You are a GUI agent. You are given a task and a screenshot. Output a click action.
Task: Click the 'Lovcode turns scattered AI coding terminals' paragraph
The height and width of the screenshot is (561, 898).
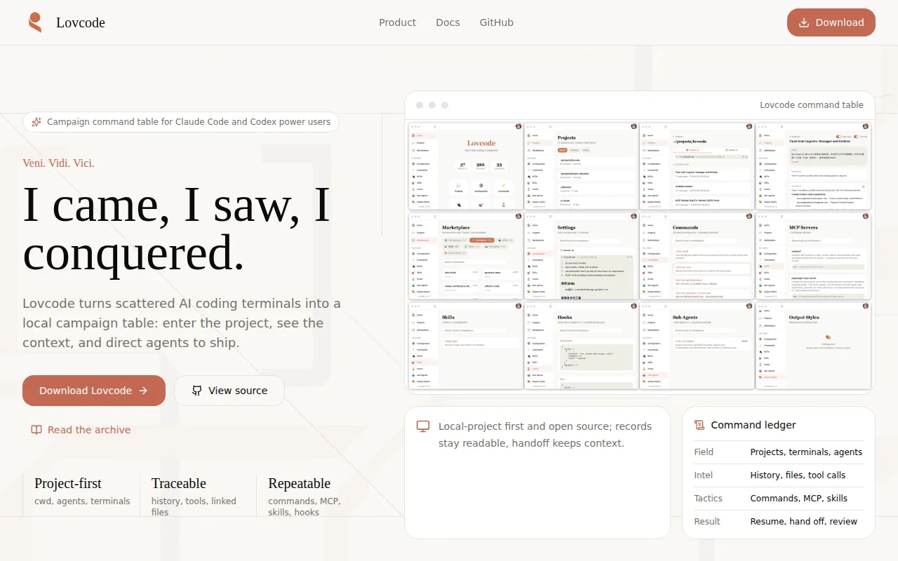pyautogui.click(x=182, y=323)
